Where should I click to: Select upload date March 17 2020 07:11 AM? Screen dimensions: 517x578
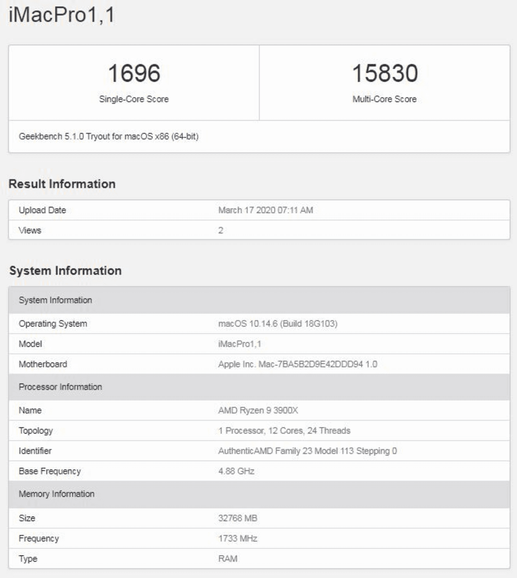(x=266, y=210)
